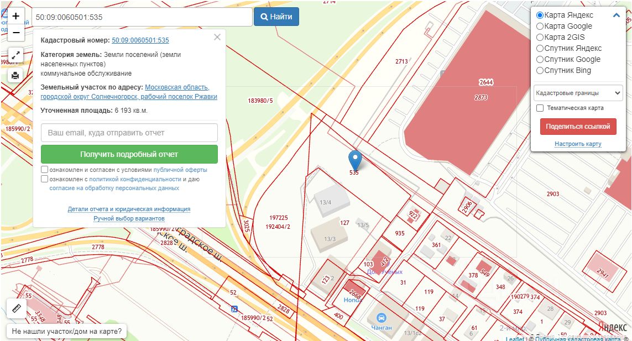Click parcel label 192404/2

tap(278, 227)
